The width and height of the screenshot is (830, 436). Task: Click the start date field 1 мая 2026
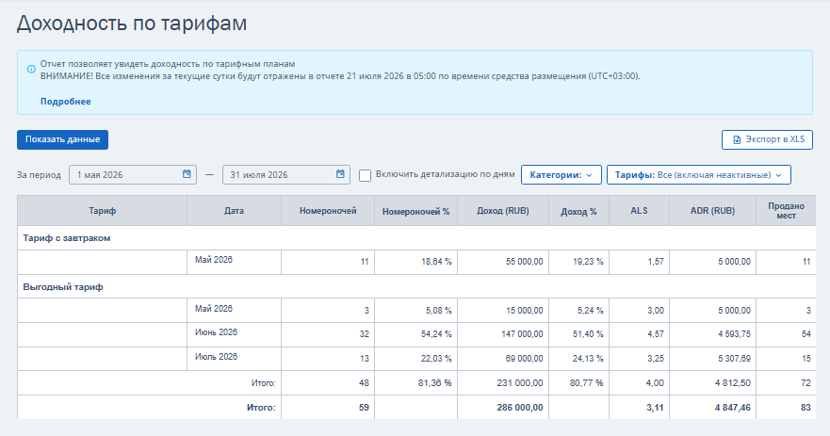[x=133, y=174]
